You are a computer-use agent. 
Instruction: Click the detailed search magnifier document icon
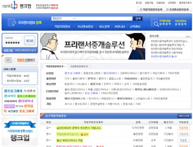pos(154,22)
